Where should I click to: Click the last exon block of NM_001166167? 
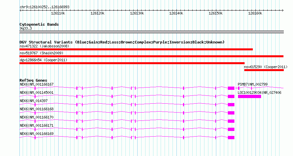coord(231,88)
